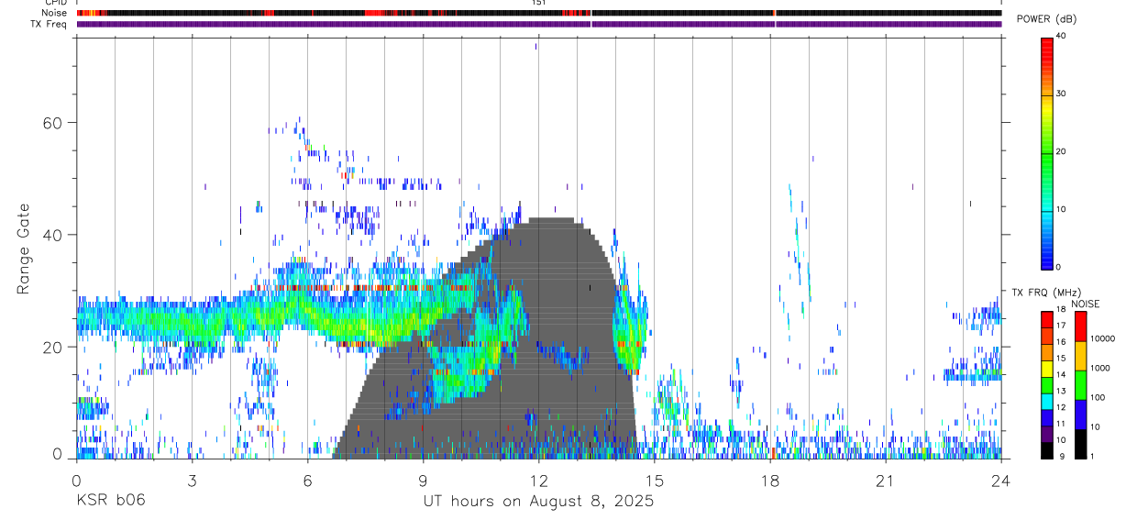1126x520 pixels.
Task: Click the 20 tick on Range Gate axis
Action: point(53,348)
